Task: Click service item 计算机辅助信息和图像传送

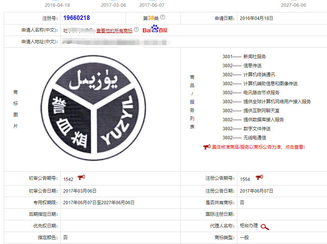Action: (270, 83)
